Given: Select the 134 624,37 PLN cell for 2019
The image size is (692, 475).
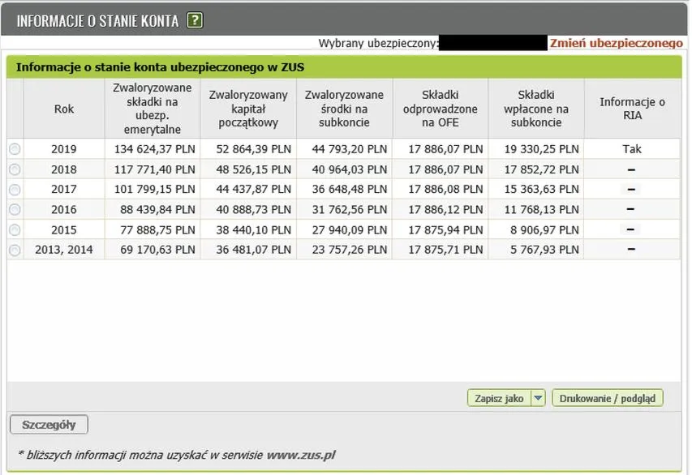Looking at the screenshot, I should [153, 149].
